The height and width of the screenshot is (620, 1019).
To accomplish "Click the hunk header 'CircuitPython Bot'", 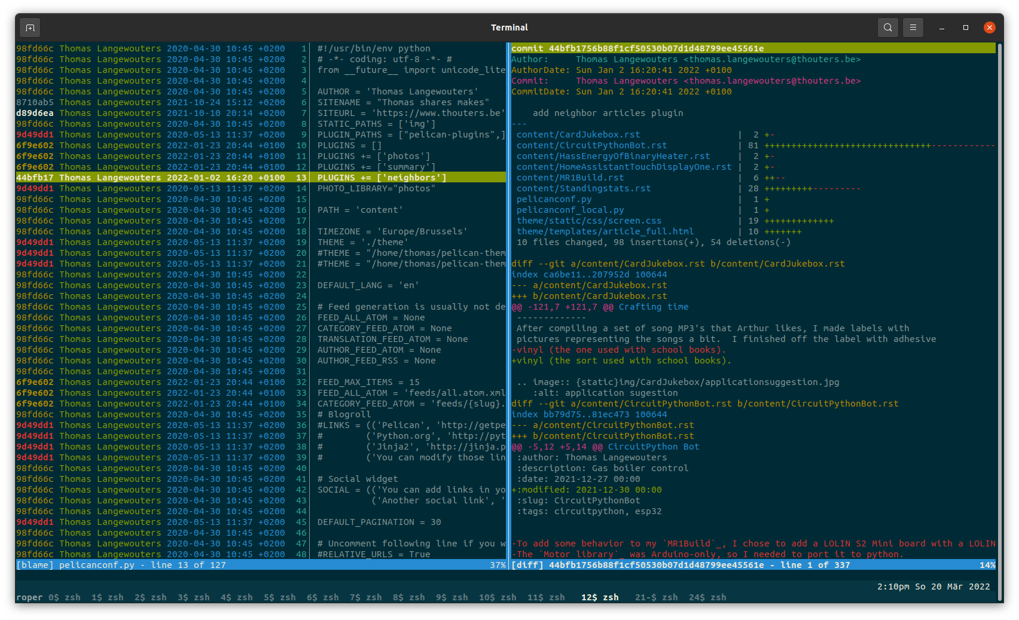I will pyautogui.click(x=605, y=447).
